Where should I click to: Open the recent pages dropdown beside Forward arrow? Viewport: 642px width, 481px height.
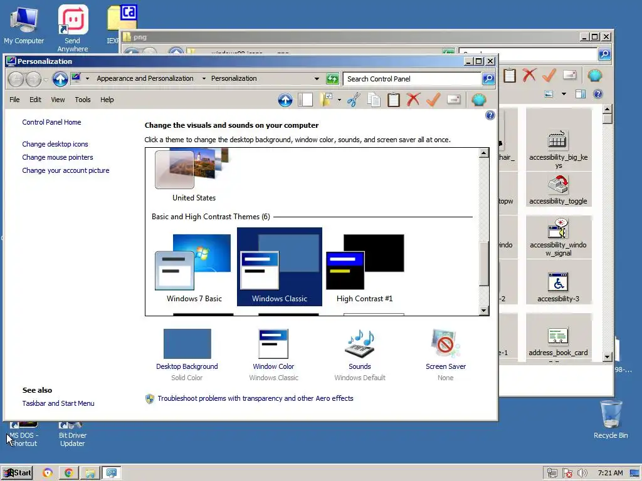click(x=45, y=80)
